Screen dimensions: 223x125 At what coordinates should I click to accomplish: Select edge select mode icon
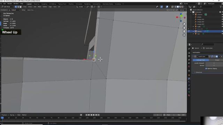tap(18, 7)
